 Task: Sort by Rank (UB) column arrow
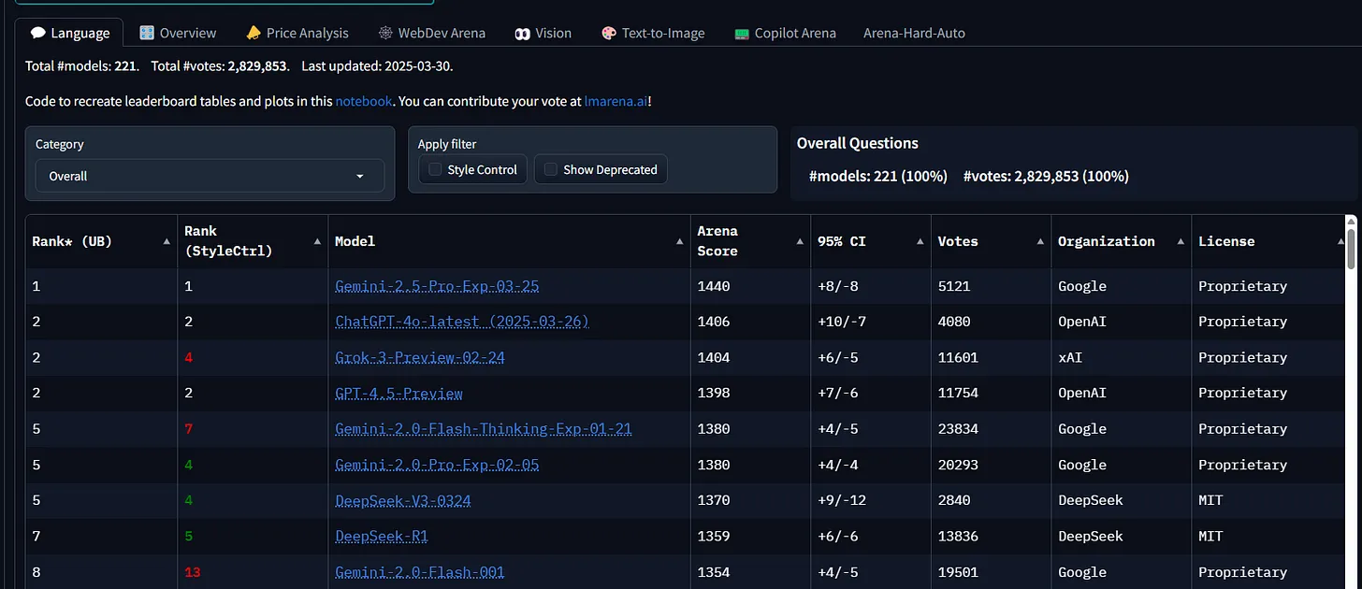click(167, 241)
